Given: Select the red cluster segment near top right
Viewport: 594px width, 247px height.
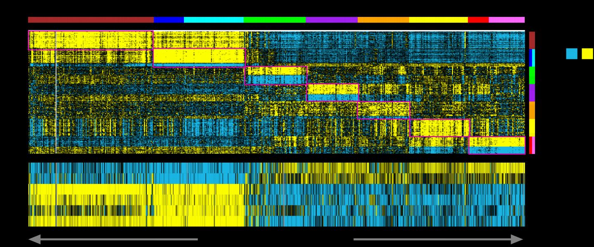Looking at the screenshot, I should tap(478, 19).
